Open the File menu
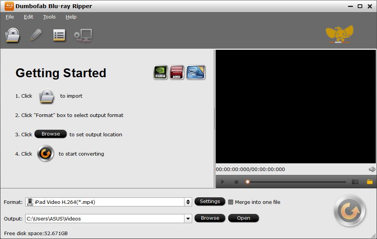Viewport: 377px width, 239px height. coord(10,17)
